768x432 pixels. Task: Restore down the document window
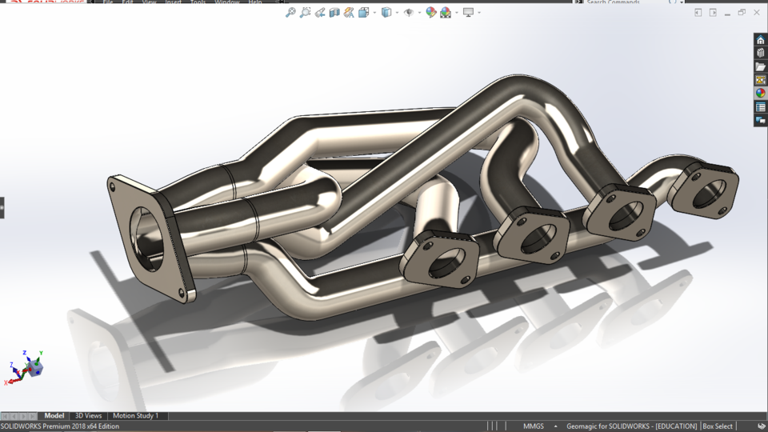tap(742, 13)
